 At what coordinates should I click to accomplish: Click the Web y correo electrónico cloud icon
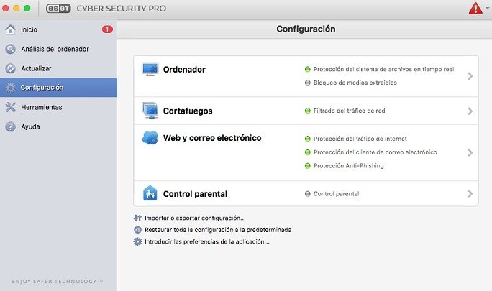(150, 138)
